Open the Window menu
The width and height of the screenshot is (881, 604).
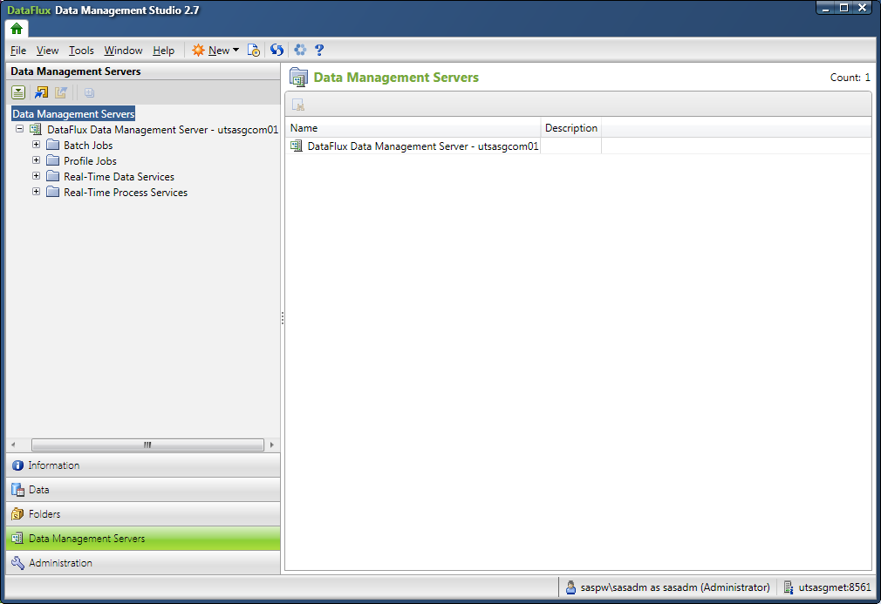click(x=122, y=50)
